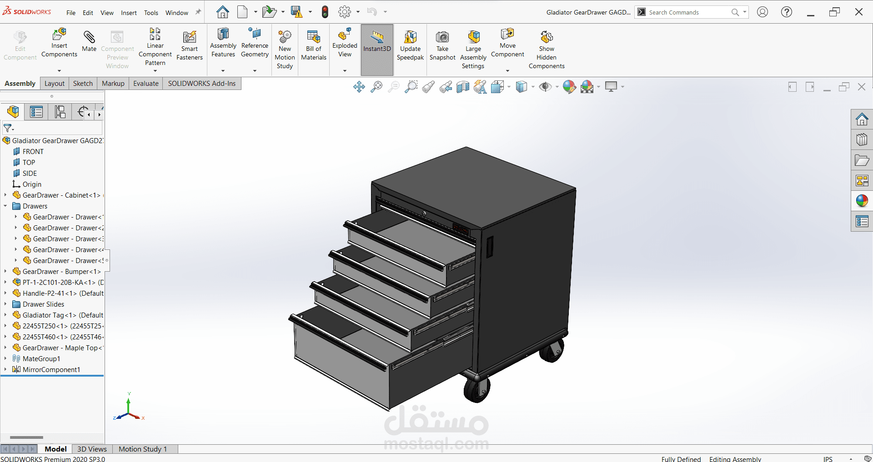Open Linear Component Pattern tool
Viewport: 873px width, 462px height.
pyautogui.click(x=155, y=47)
